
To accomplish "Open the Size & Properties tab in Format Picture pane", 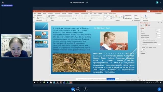I will pos(146,25).
